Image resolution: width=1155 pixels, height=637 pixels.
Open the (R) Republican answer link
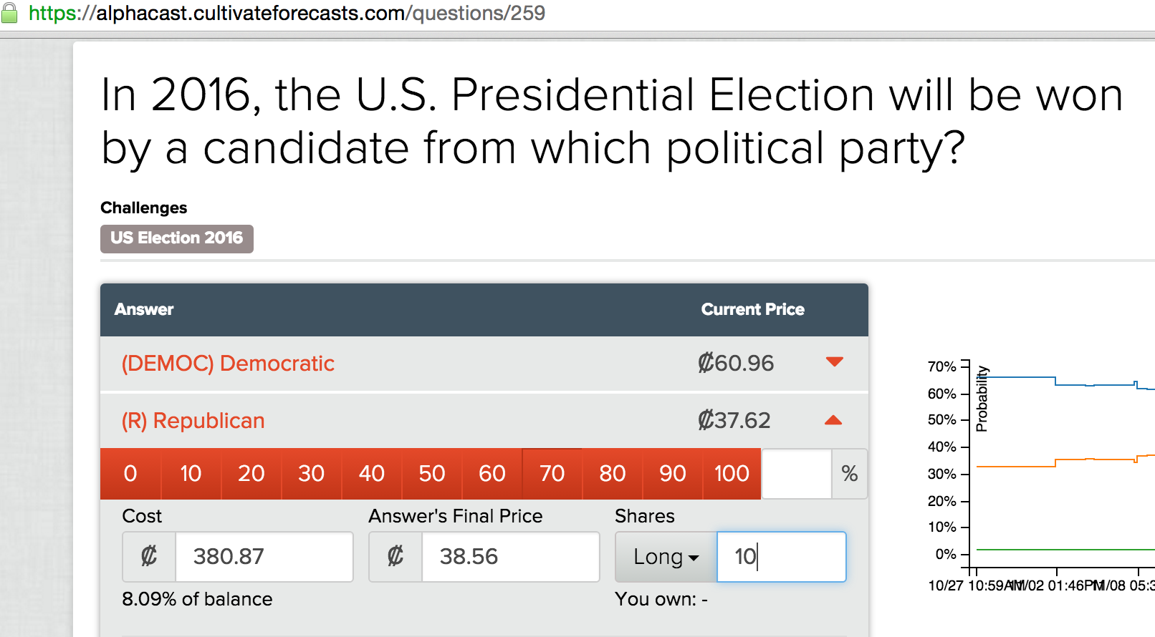193,420
